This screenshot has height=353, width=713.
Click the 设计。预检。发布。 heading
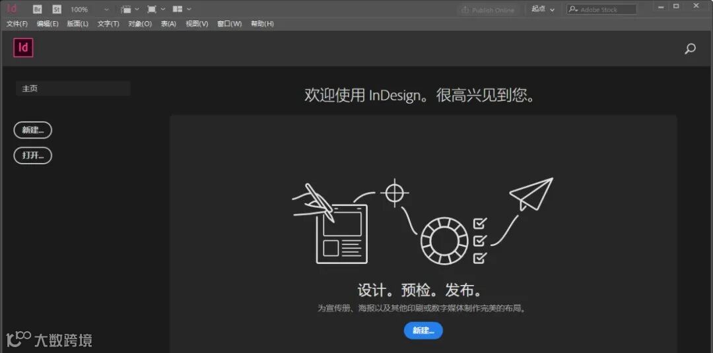pos(420,290)
